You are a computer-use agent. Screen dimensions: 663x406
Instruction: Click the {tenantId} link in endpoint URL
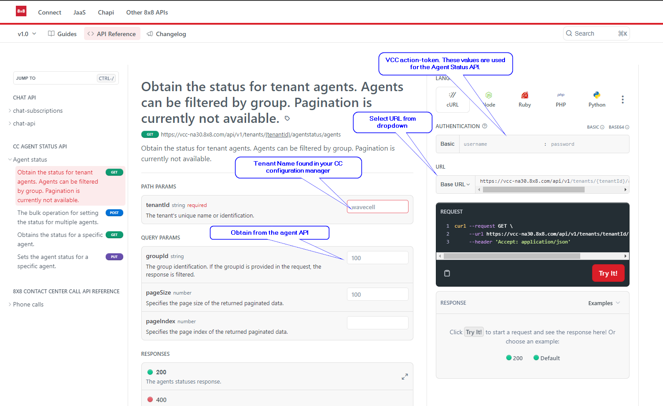pos(278,135)
